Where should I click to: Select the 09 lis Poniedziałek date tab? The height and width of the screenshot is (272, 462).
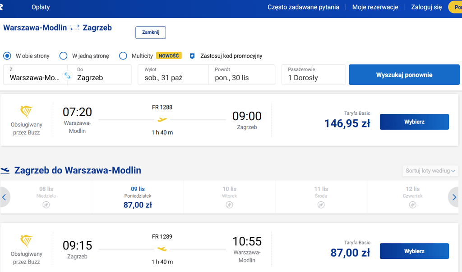click(x=138, y=197)
